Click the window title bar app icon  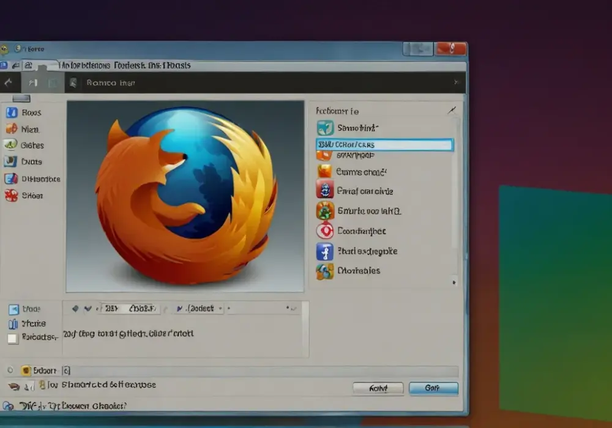pyautogui.click(x=4, y=49)
